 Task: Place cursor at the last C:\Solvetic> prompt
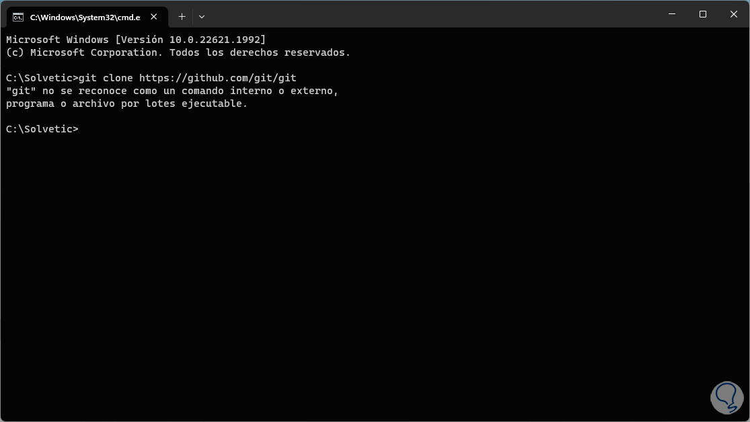click(81, 129)
